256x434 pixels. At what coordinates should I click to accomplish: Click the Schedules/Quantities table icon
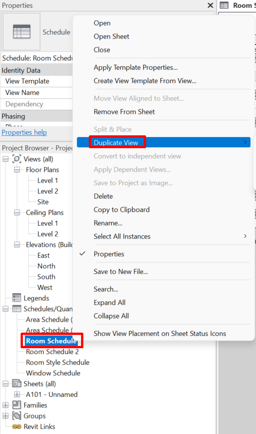click(x=16, y=309)
